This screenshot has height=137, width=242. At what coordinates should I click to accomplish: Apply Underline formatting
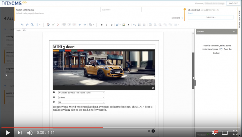[x=112, y=25]
